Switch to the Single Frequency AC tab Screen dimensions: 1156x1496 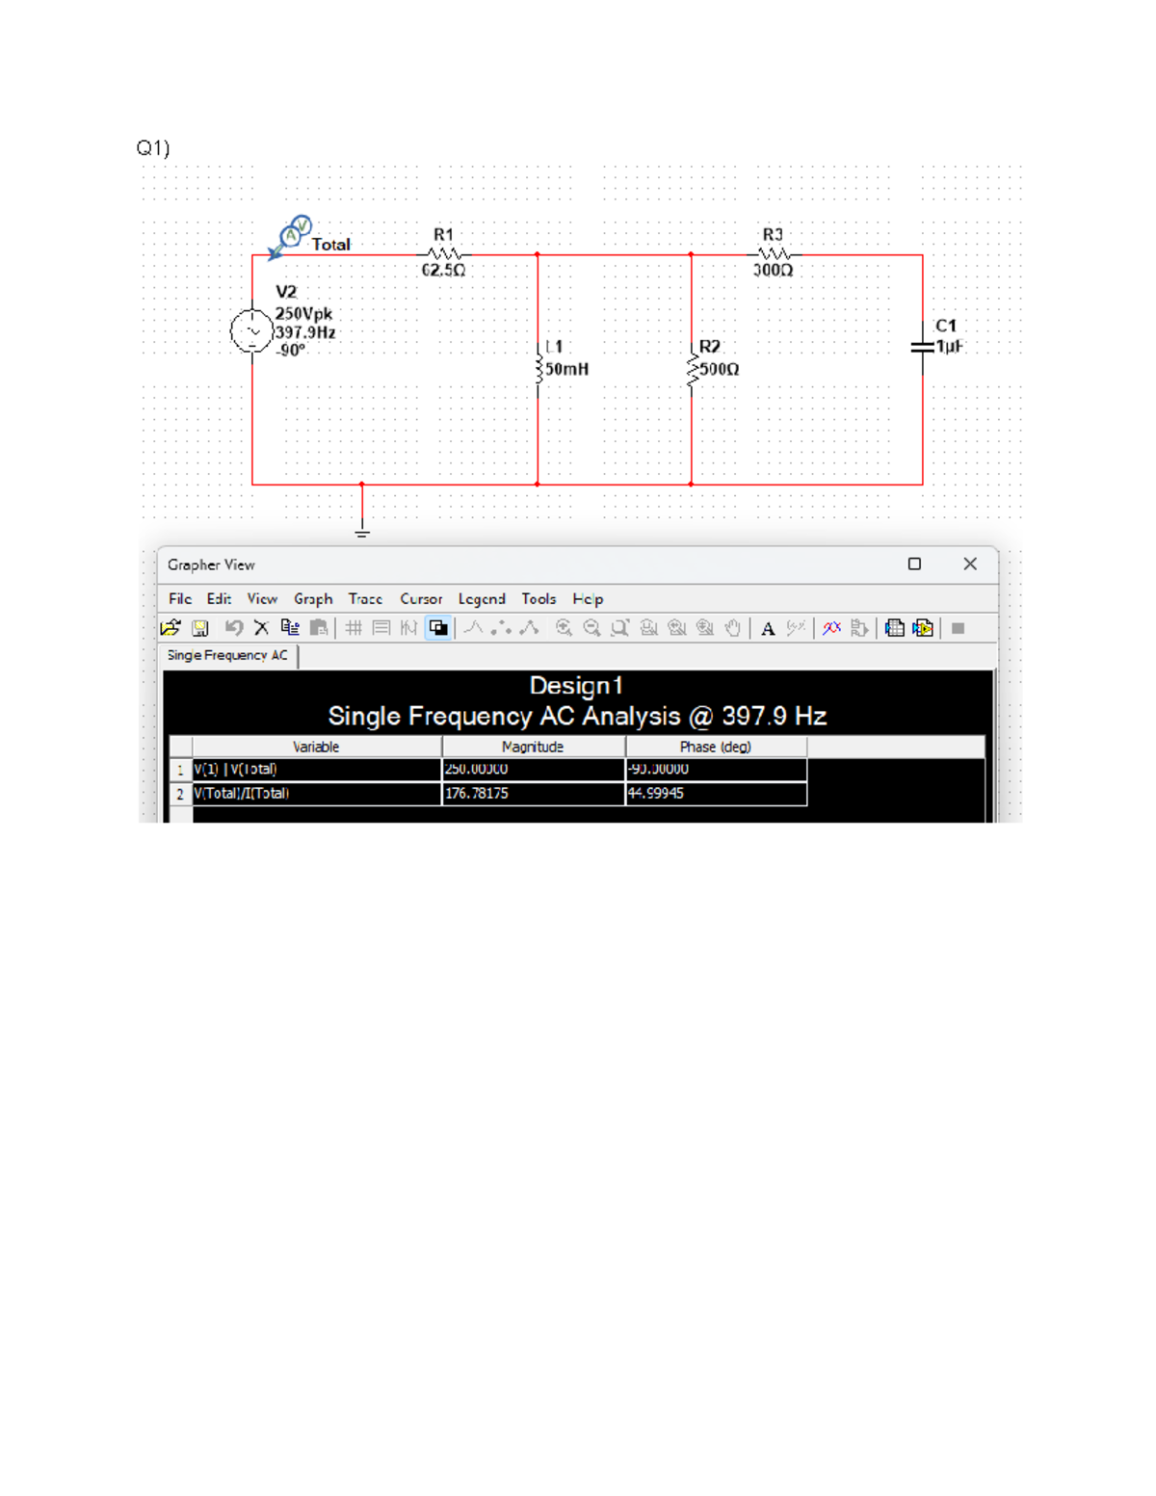click(x=227, y=655)
